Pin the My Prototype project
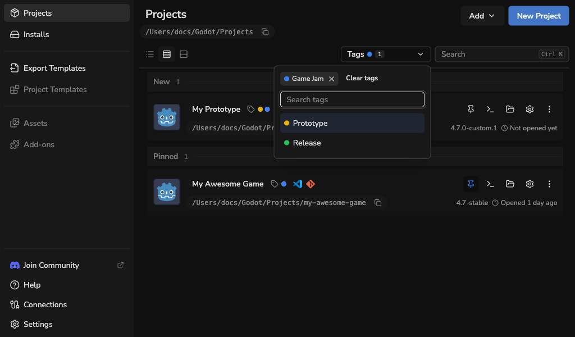Viewport: 575px width, 337px height. (471, 109)
